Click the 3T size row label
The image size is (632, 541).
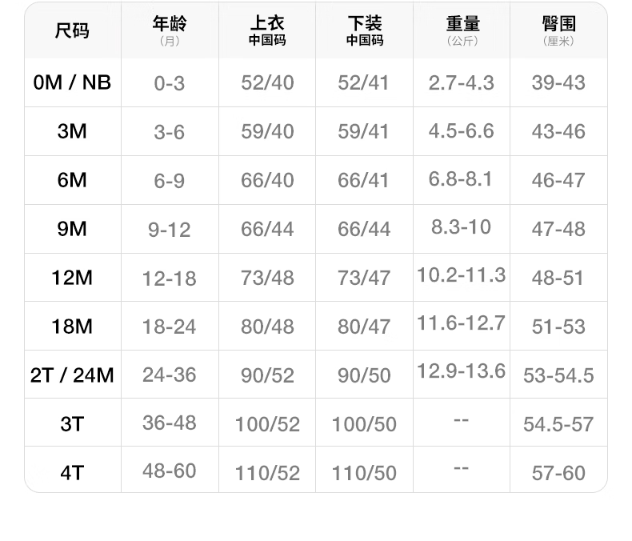pyautogui.click(x=72, y=423)
